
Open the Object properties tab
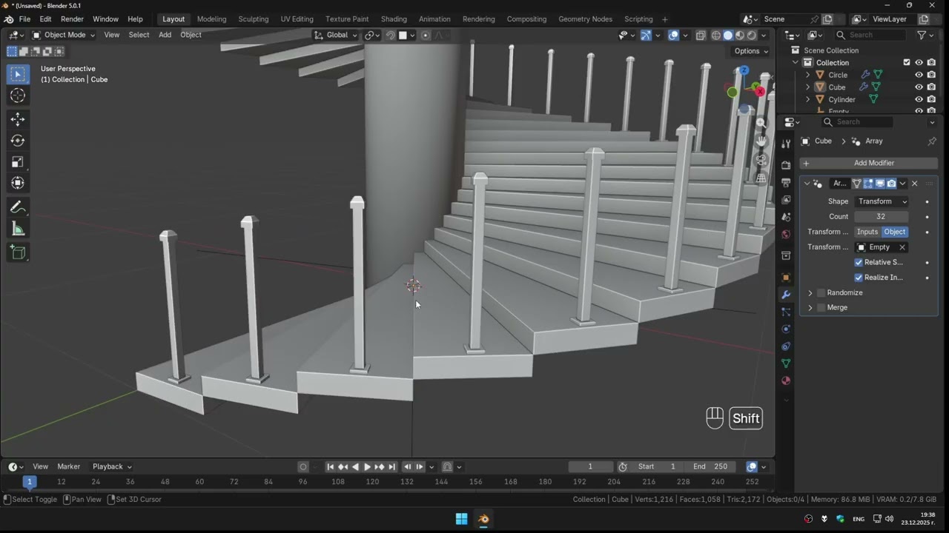pos(786,278)
